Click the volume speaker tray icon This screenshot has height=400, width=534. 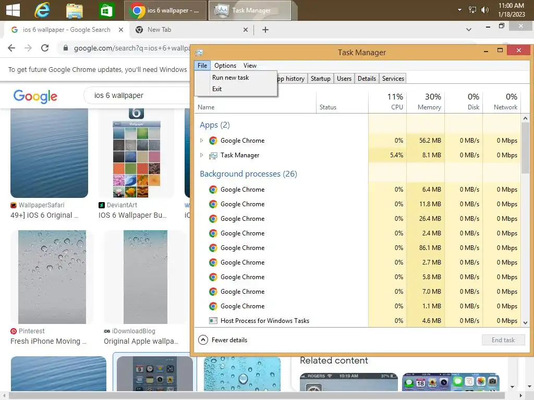click(484, 10)
